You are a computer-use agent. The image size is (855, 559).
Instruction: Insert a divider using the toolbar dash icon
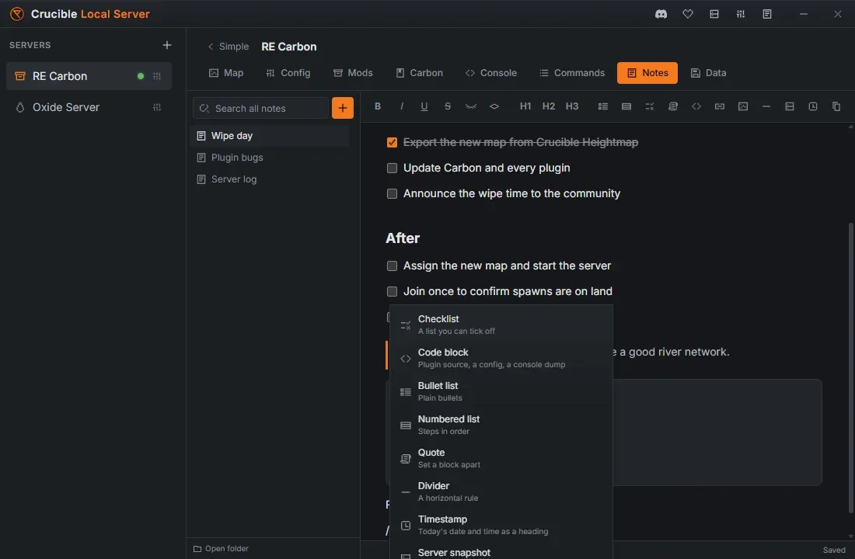(766, 106)
